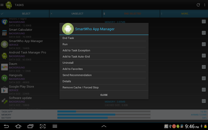Tap the 16/80 task count value

pos(203,112)
